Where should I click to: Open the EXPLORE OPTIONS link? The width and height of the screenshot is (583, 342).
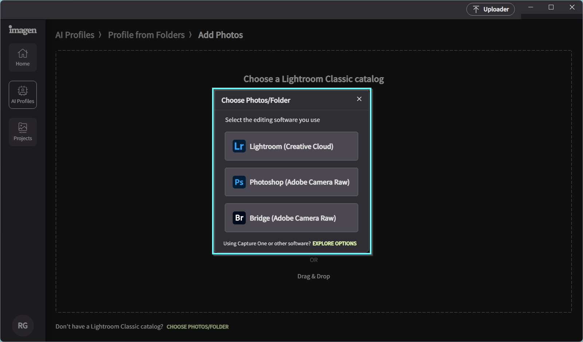pos(334,243)
